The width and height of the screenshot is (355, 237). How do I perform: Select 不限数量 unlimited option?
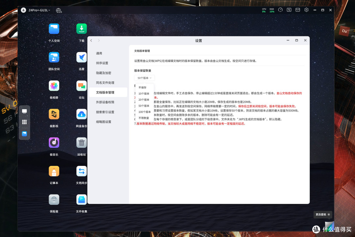[144, 118]
